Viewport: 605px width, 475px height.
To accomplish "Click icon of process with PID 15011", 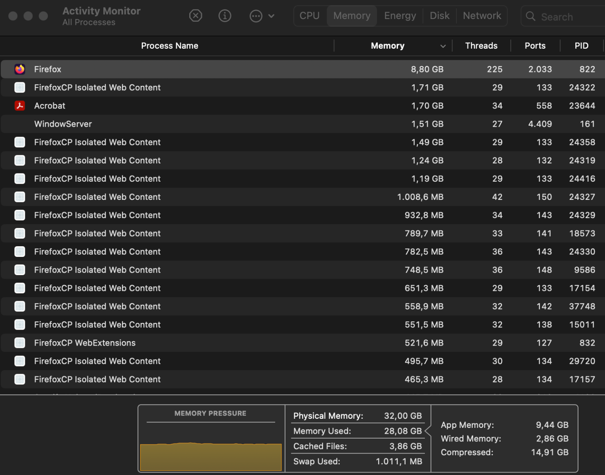I will [x=20, y=325].
